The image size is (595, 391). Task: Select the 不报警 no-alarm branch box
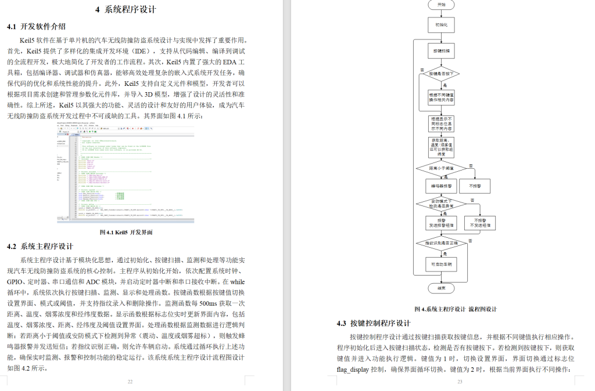(476, 186)
